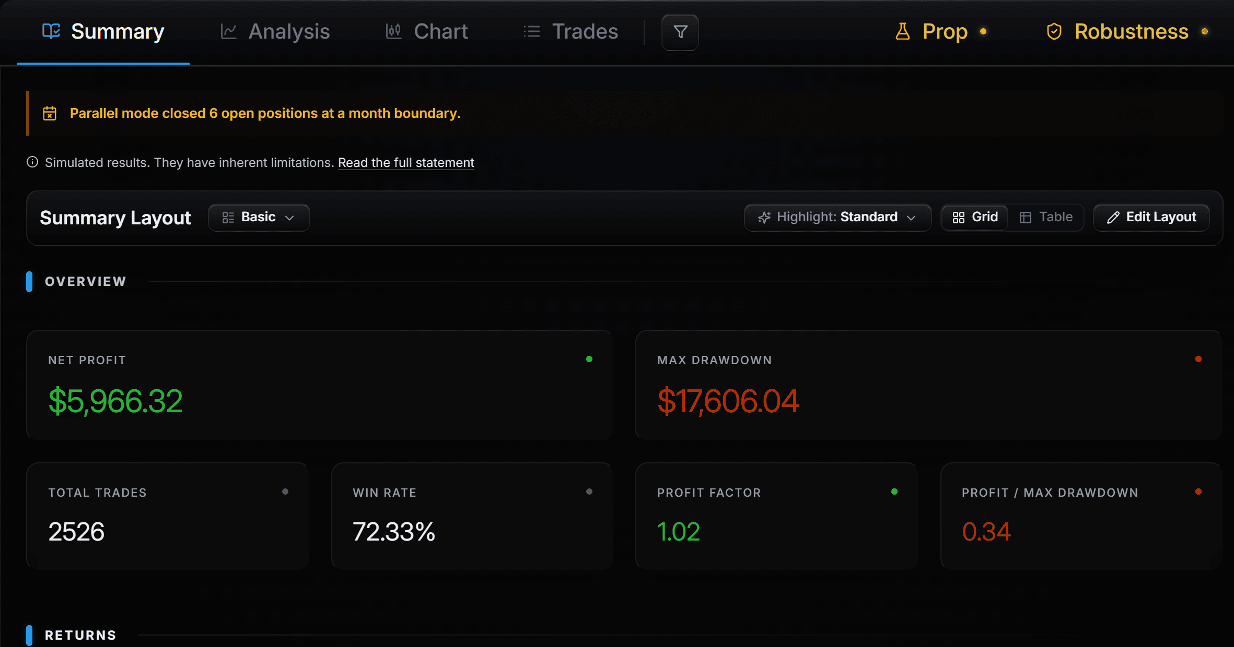Screen dimensions: 1234x647
Task: Switch to the Trades tab
Action: pyautogui.click(x=571, y=32)
